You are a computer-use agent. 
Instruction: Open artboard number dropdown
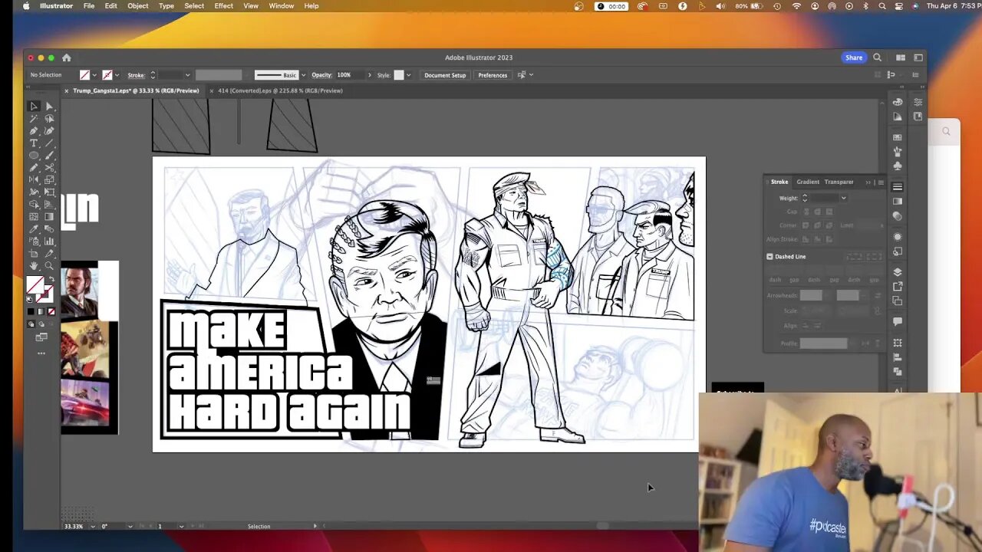(181, 527)
